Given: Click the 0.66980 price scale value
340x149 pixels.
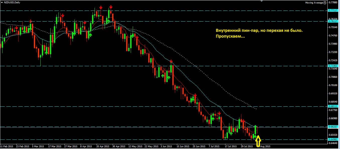Looking at the screenshot, I should (x=333, y=118).
